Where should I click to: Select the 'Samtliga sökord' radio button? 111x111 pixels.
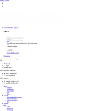(4, 75)
